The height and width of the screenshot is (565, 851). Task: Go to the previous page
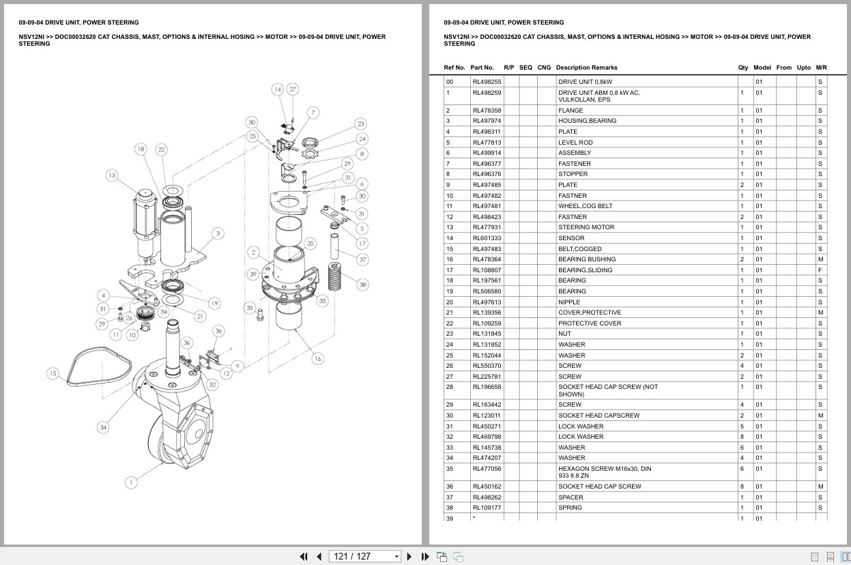pyautogui.click(x=319, y=556)
